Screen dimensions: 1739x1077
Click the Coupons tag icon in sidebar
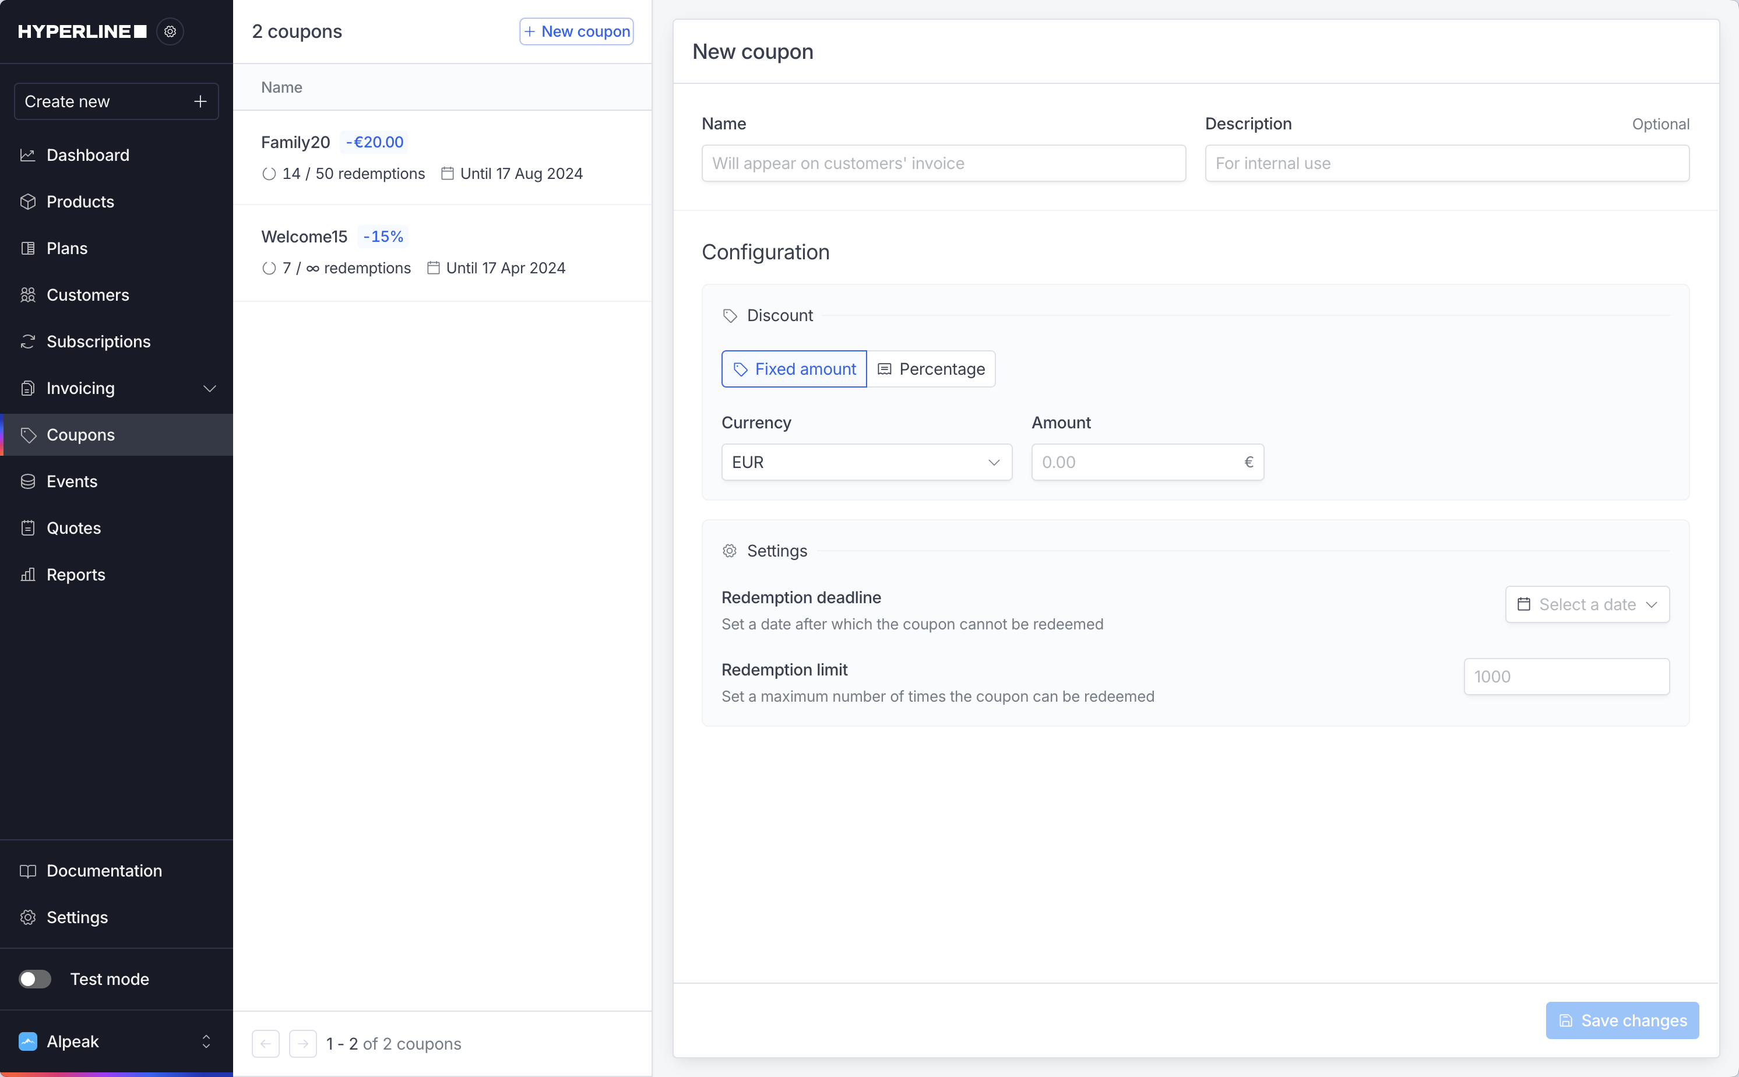pos(28,435)
